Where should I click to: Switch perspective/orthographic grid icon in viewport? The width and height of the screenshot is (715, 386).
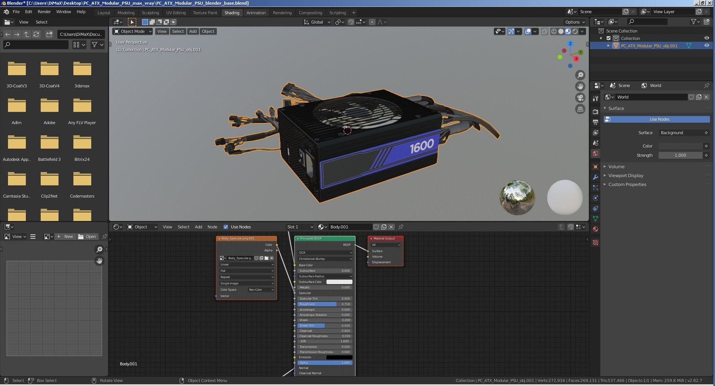coord(580,109)
